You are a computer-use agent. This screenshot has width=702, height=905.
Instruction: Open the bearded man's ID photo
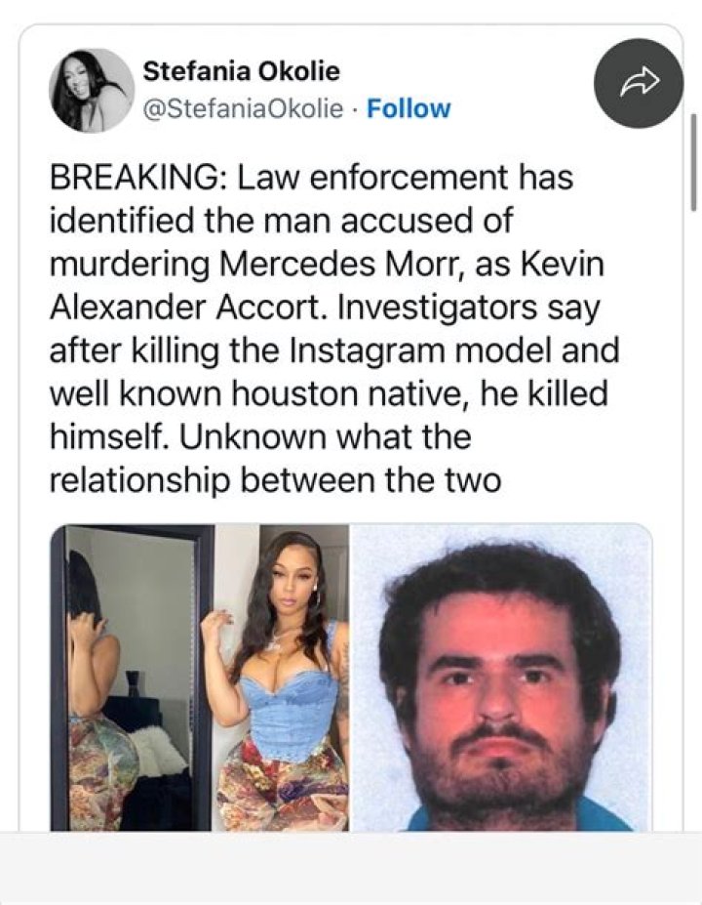(501, 677)
